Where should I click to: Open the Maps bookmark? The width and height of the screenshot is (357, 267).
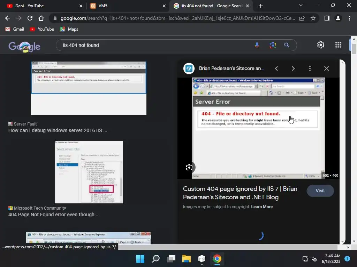(69, 29)
